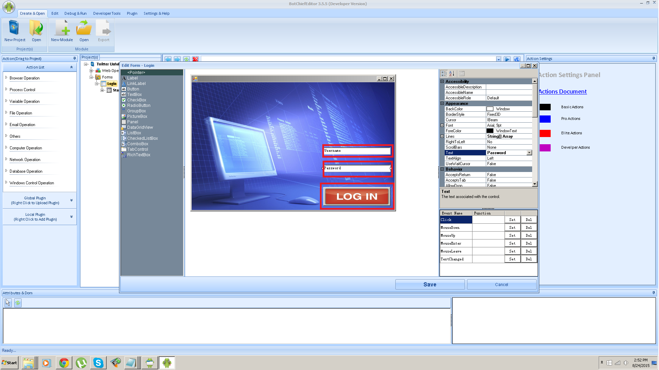The image size is (659, 370).
Task: Click the Save button
Action: click(x=430, y=284)
